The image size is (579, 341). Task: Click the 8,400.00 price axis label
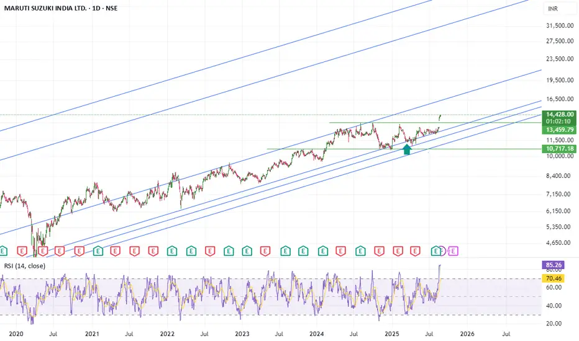pyautogui.click(x=560, y=176)
